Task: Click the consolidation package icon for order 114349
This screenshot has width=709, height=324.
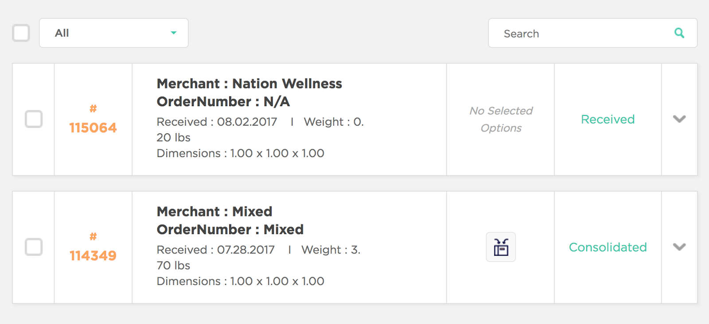Action: [x=501, y=247]
